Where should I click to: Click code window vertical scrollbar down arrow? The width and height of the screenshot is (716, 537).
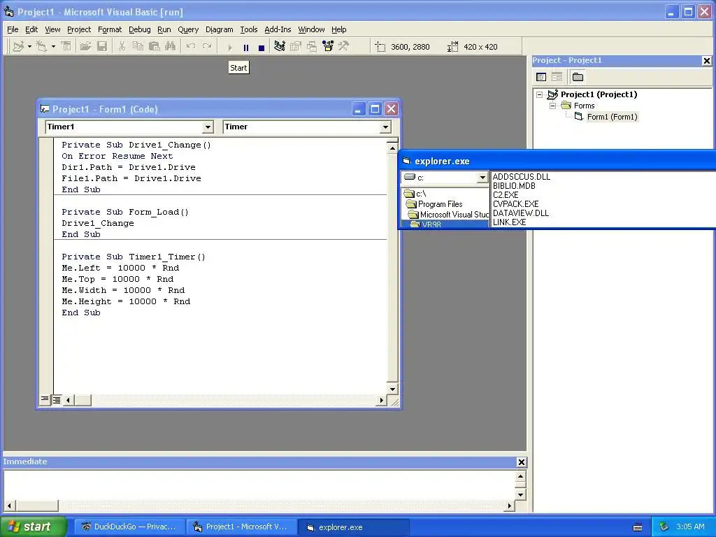click(x=392, y=389)
